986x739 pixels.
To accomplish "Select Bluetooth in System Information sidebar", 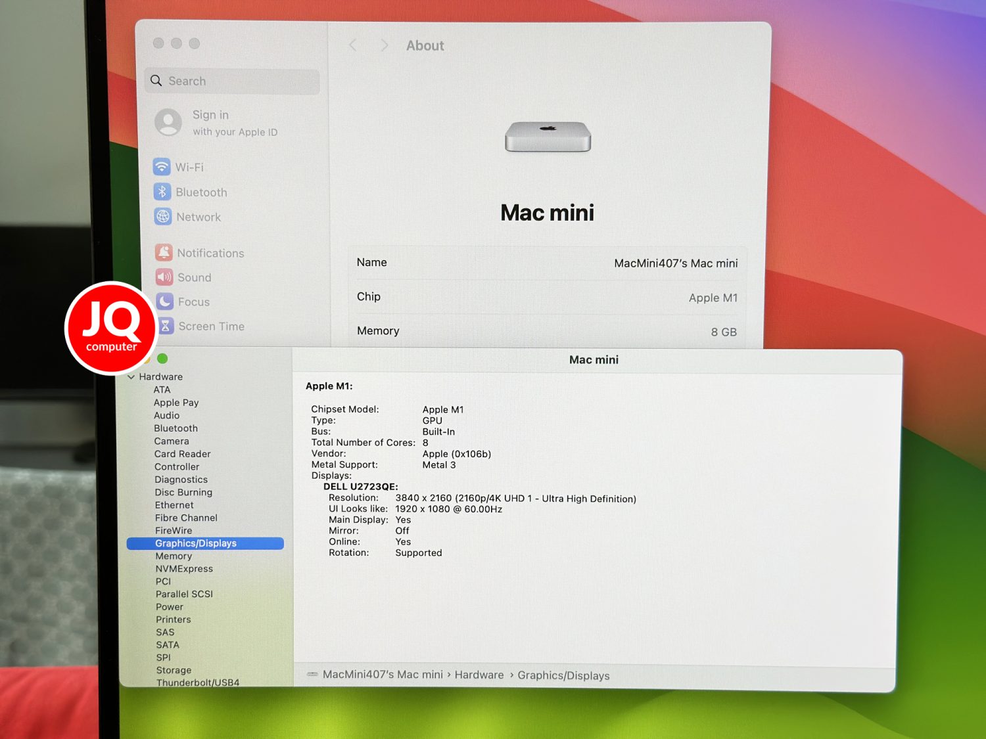I will pyautogui.click(x=176, y=428).
